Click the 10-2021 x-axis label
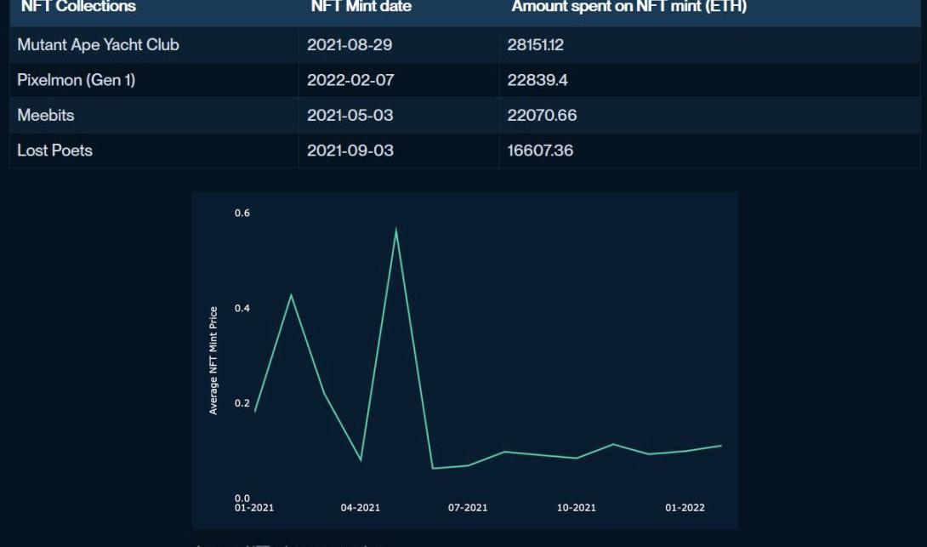This screenshot has height=547, width=927. pyautogui.click(x=577, y=508)
